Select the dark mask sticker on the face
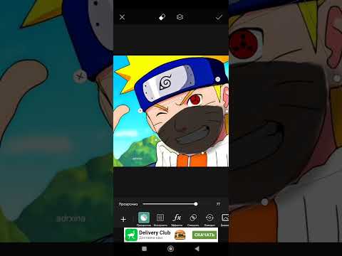 pos(190,129)
